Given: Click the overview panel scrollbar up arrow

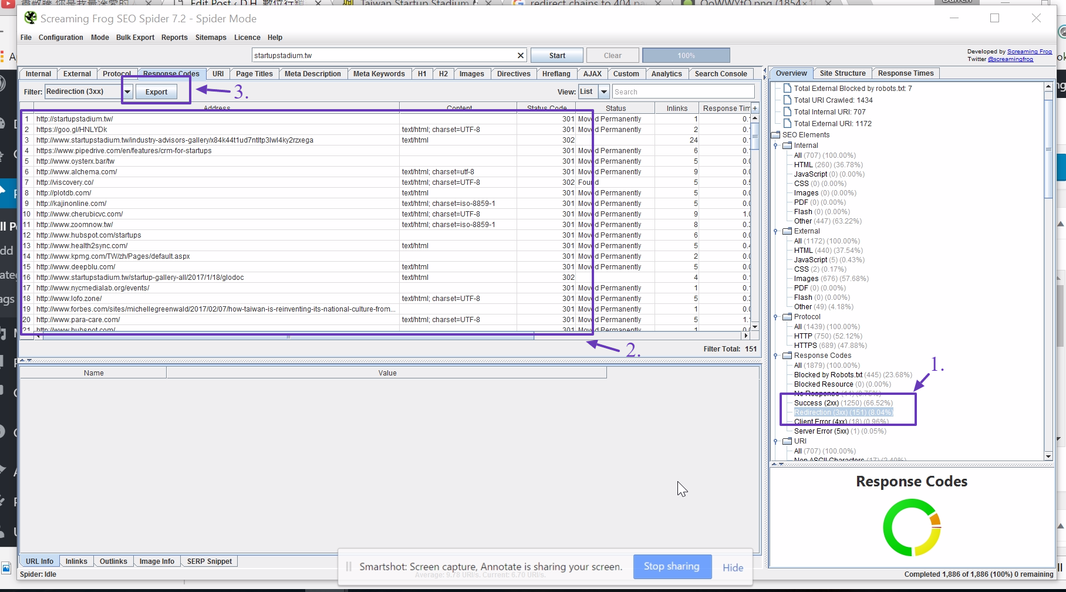Looking at the screenshot, I should [x=1048, y=87].
